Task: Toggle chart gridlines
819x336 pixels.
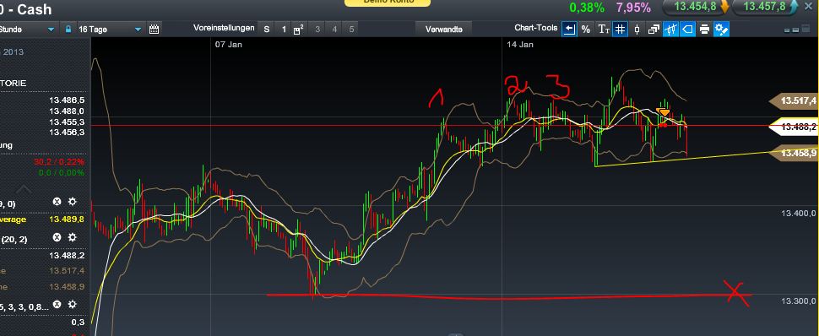Action: (x=620, y=30)
